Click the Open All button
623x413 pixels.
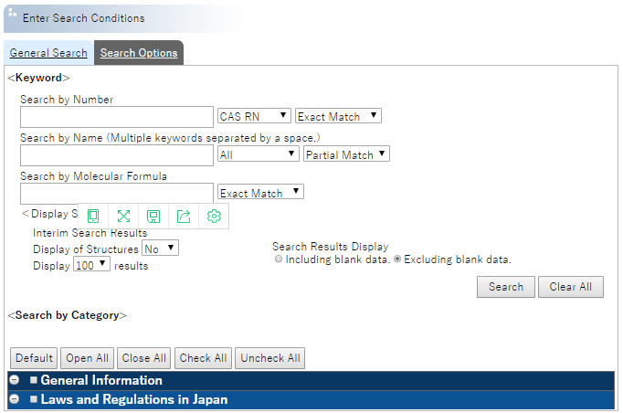pyautogui.click(x=87, y=358)
